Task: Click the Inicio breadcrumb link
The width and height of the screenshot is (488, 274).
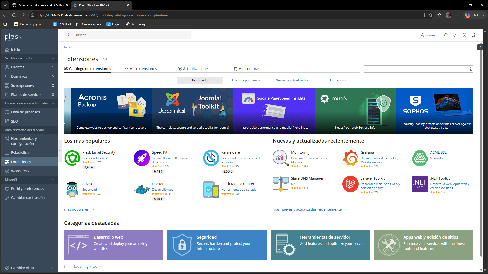Action: pyautogui.click(x=68, y=47)
